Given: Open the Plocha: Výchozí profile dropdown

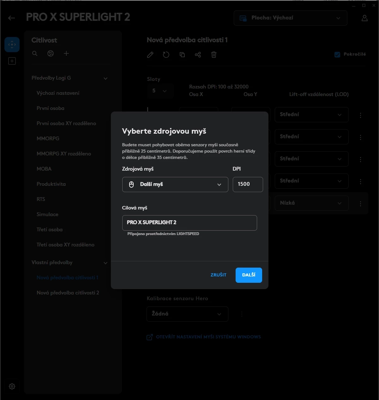Looking at the screenshot, I should 291,18.
